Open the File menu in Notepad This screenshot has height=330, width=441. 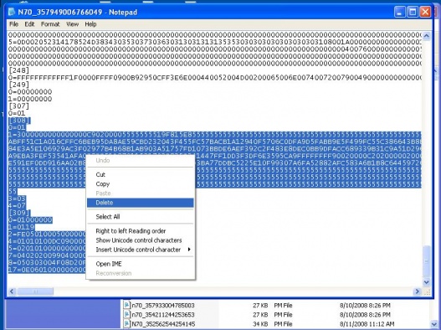(x=13, y=24)
